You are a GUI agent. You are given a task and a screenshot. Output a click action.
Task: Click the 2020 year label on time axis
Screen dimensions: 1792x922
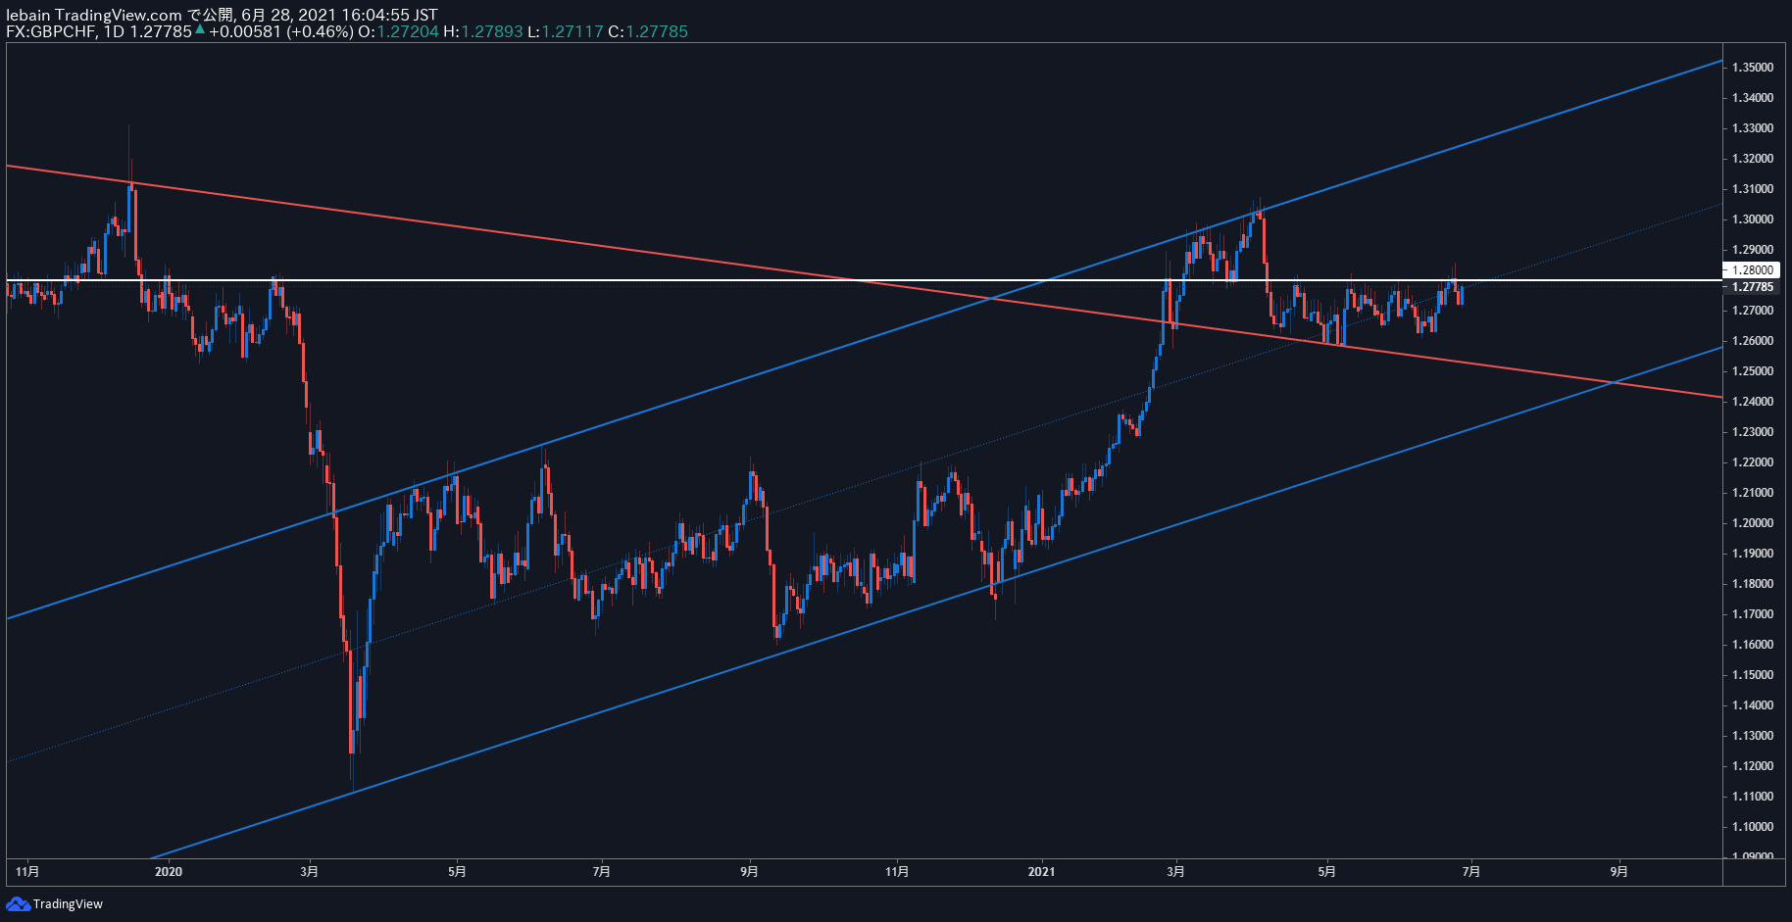click(169, 871)
